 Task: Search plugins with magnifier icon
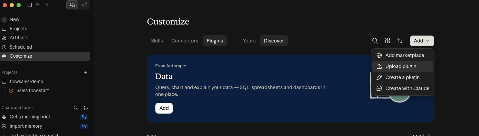coord(375,41)
